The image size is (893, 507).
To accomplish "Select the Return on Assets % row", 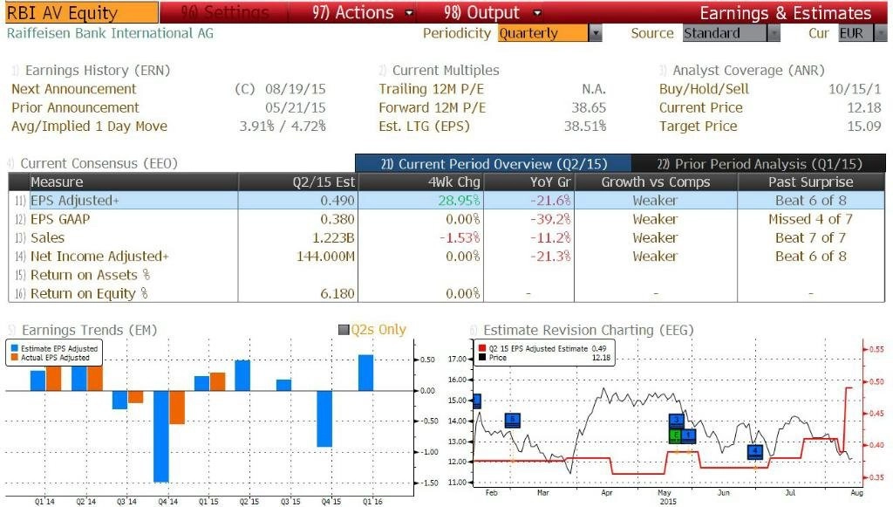I will [x=446, y=275].
